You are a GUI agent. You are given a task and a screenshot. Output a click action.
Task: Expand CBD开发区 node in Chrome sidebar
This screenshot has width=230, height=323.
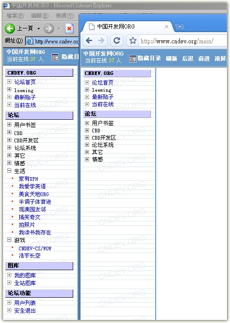pyautogui.click(x=87, y=137)
